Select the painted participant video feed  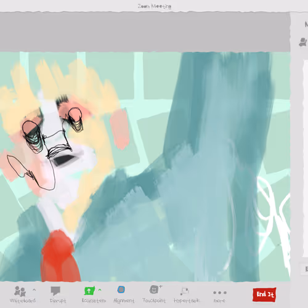(x=145, y=167)
